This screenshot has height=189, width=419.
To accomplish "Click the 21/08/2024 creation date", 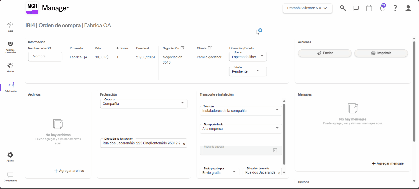I will [145, 57].
